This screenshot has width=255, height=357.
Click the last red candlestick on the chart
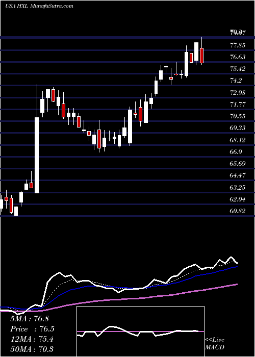[201, 55]
